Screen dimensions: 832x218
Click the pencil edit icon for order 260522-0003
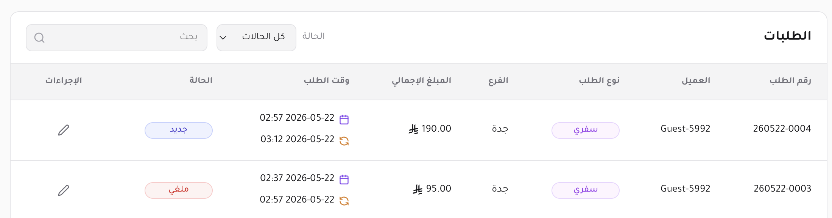(64, 190)
